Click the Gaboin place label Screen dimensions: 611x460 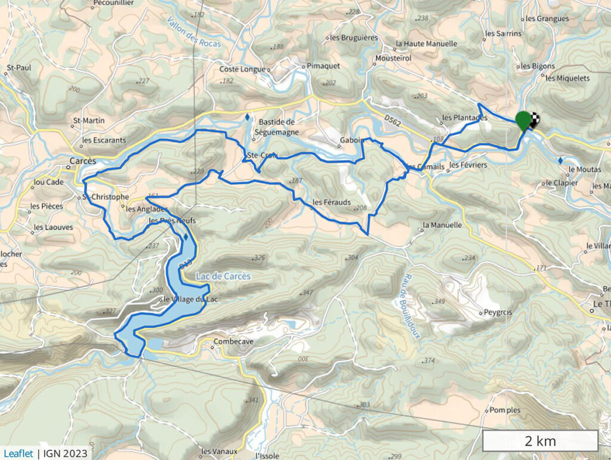352,140
